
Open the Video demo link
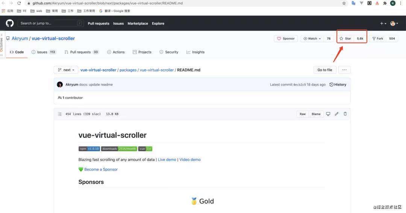pyautogui.click(x=190, y=160)
